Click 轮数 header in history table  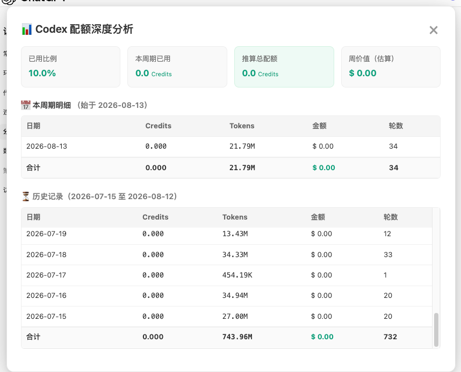391,217
